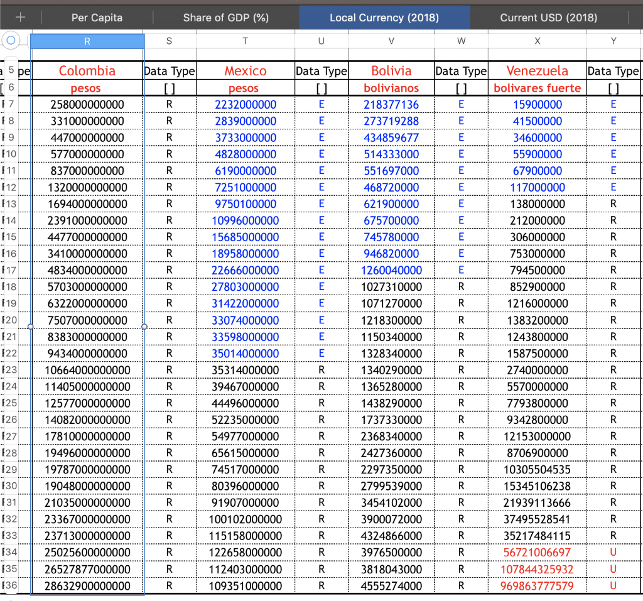Select the red value 107844325932
The height and width of the screenshot is (601, 643).
[x=538, y=570]
